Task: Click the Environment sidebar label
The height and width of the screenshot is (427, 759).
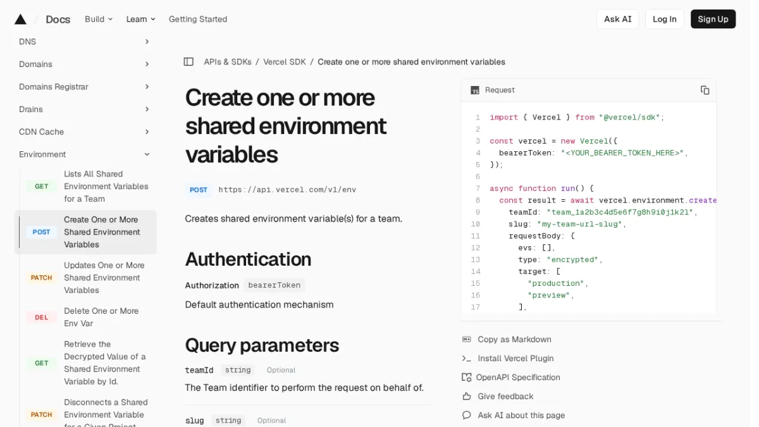Action: point(42,154)
